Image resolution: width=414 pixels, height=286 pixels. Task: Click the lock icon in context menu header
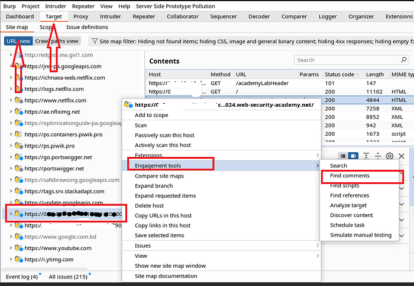(x=127, y=104)
